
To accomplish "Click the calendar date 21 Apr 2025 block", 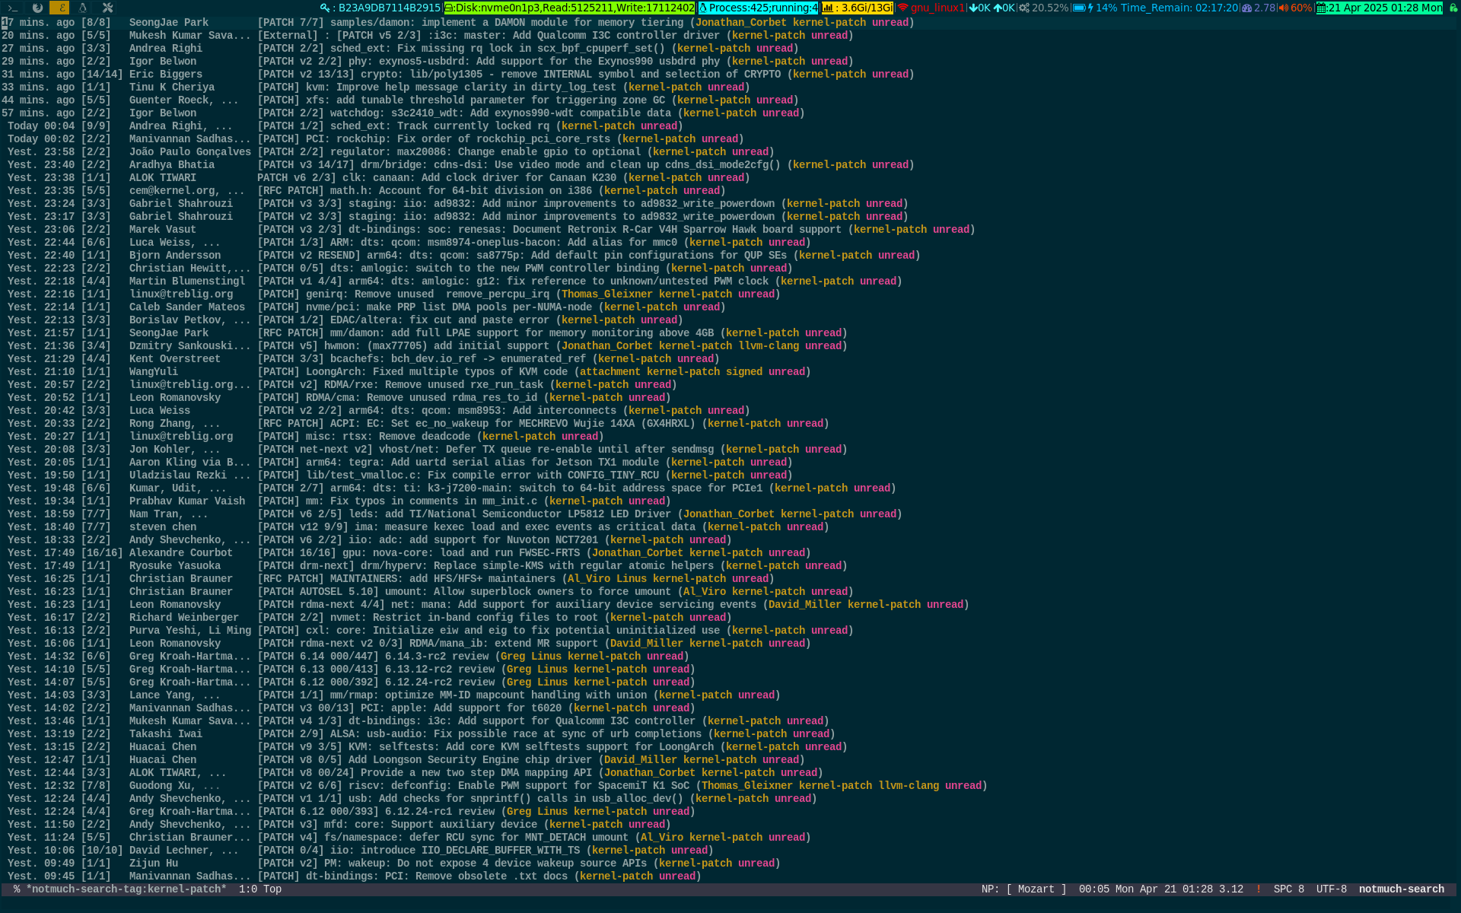I will (x=1380, y=8).
